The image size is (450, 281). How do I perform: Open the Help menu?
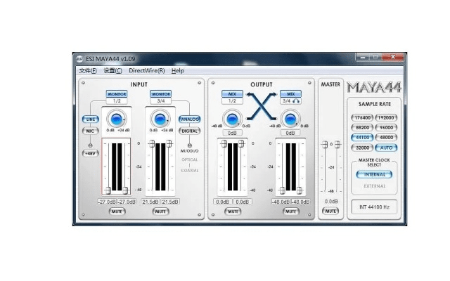pyautogui.click(x=178, y=70)
